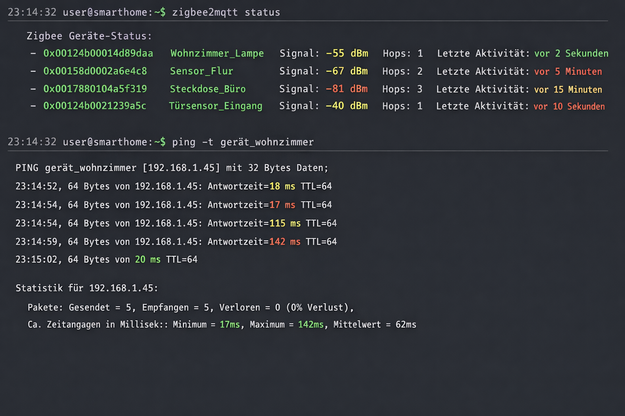Click the 115 ms response time
Screen dimensions: 625x416
pyautogui.click(x=285, y=223)
